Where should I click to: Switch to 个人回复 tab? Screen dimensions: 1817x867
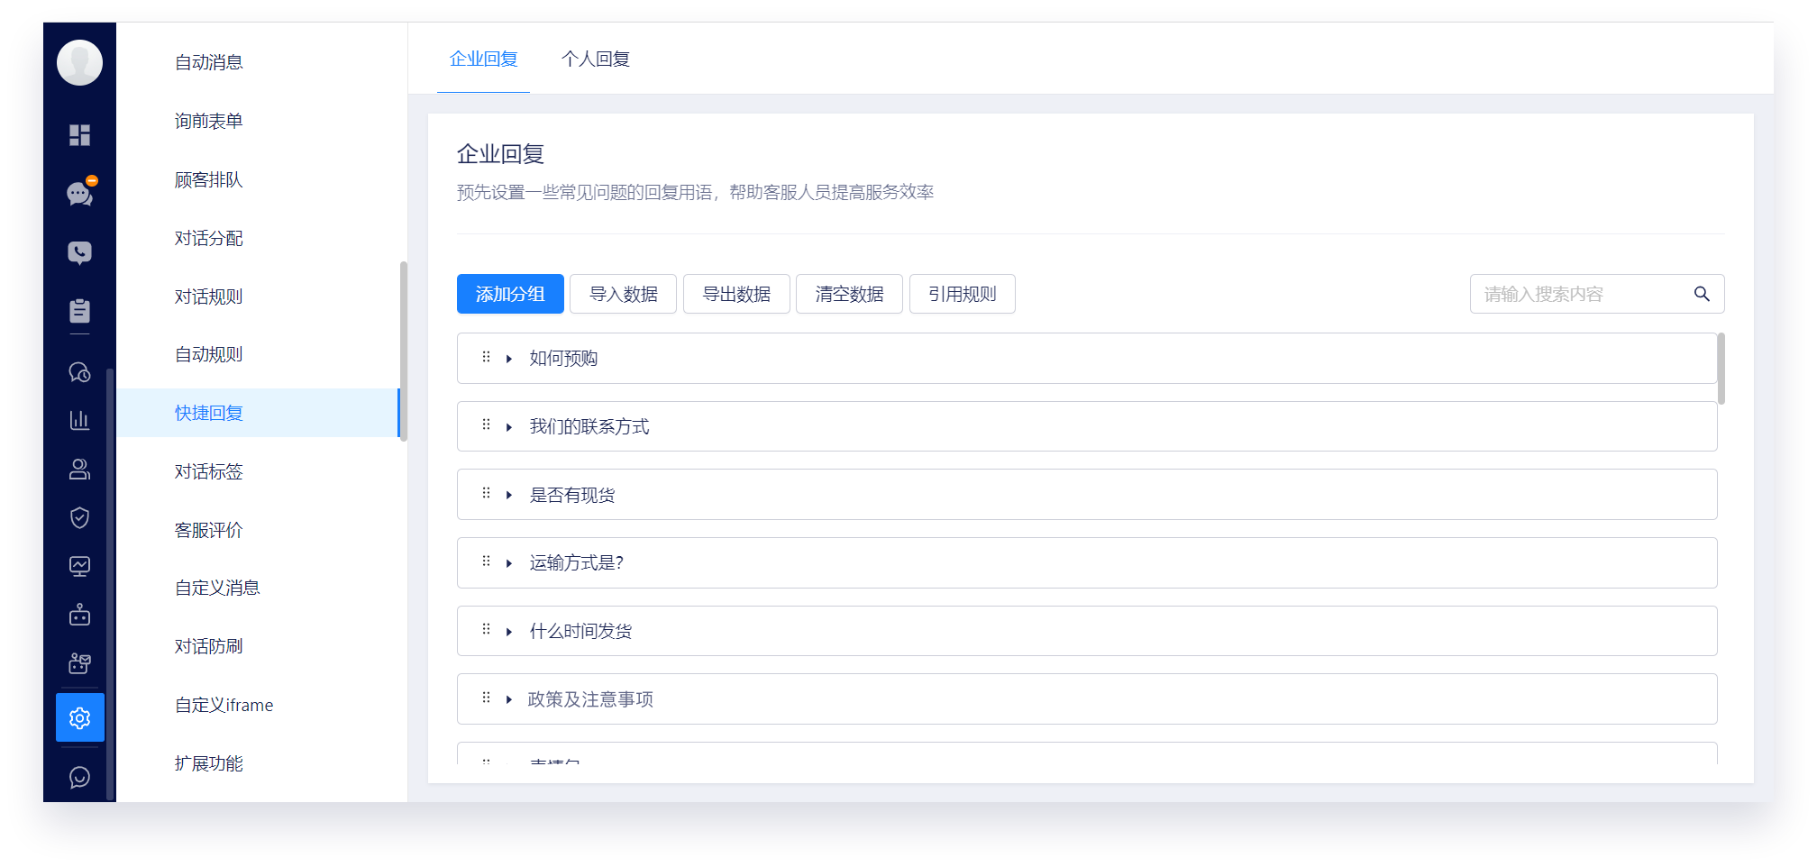point(595,59)
